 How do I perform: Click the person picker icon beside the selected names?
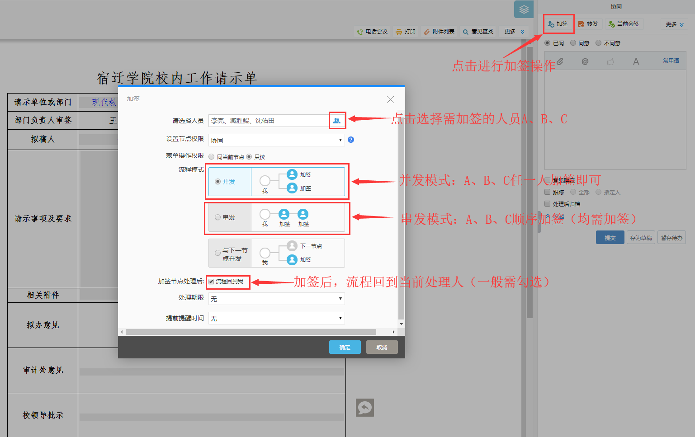pyautogui.click(x=337, y=121)
